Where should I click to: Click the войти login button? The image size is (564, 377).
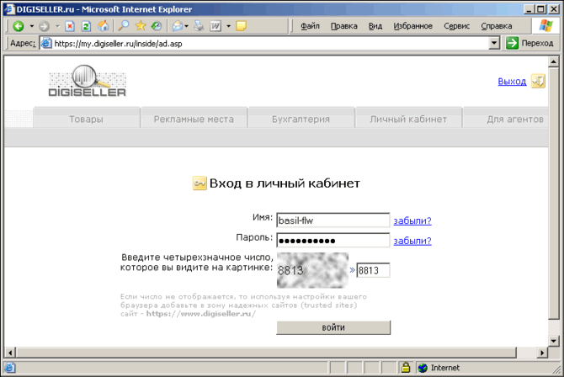click(333, 327)
